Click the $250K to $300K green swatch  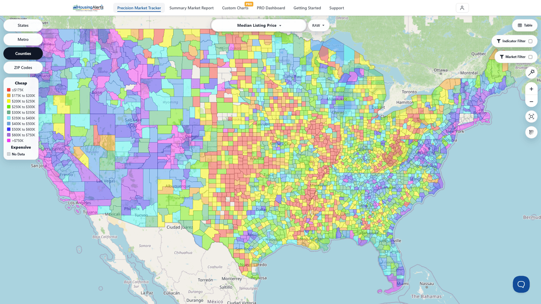pyautogui.click(x=9, y=107)
